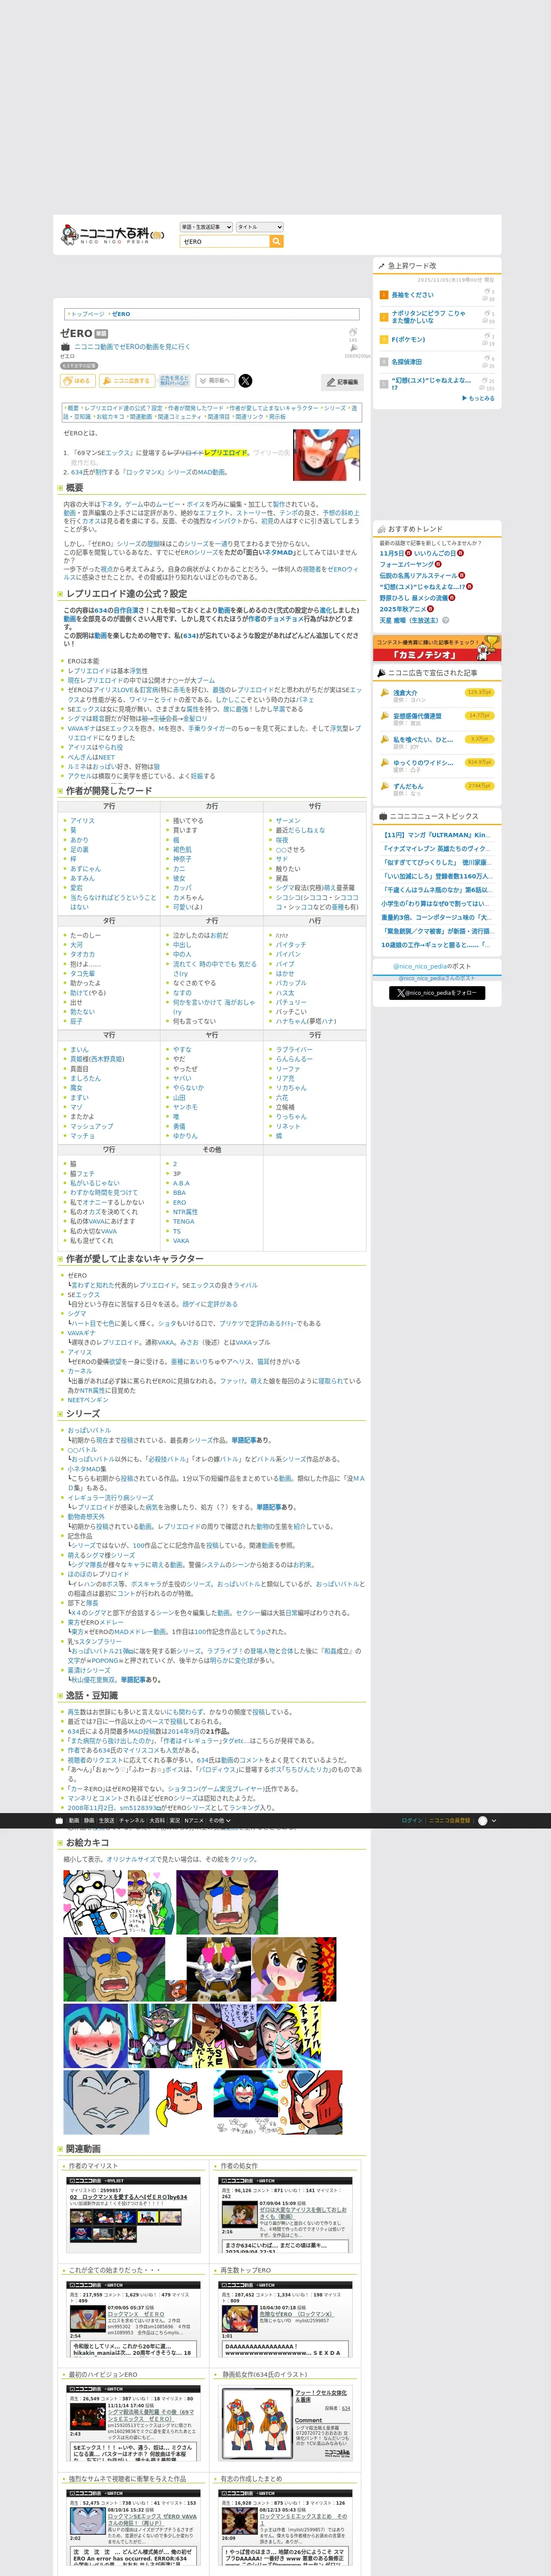
Task: Click 抱いてやる in the カ行 word list
Action: 188,821
